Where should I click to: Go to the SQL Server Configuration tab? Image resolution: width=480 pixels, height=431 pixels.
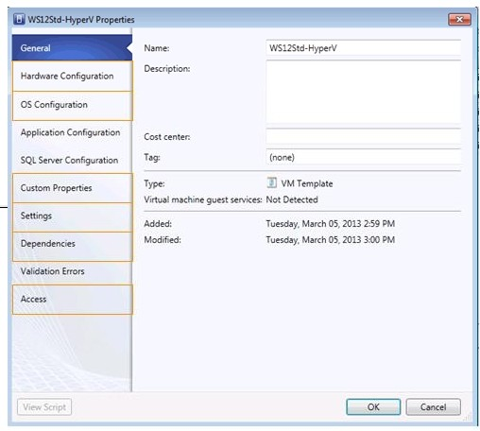click(x=72, y=161)
